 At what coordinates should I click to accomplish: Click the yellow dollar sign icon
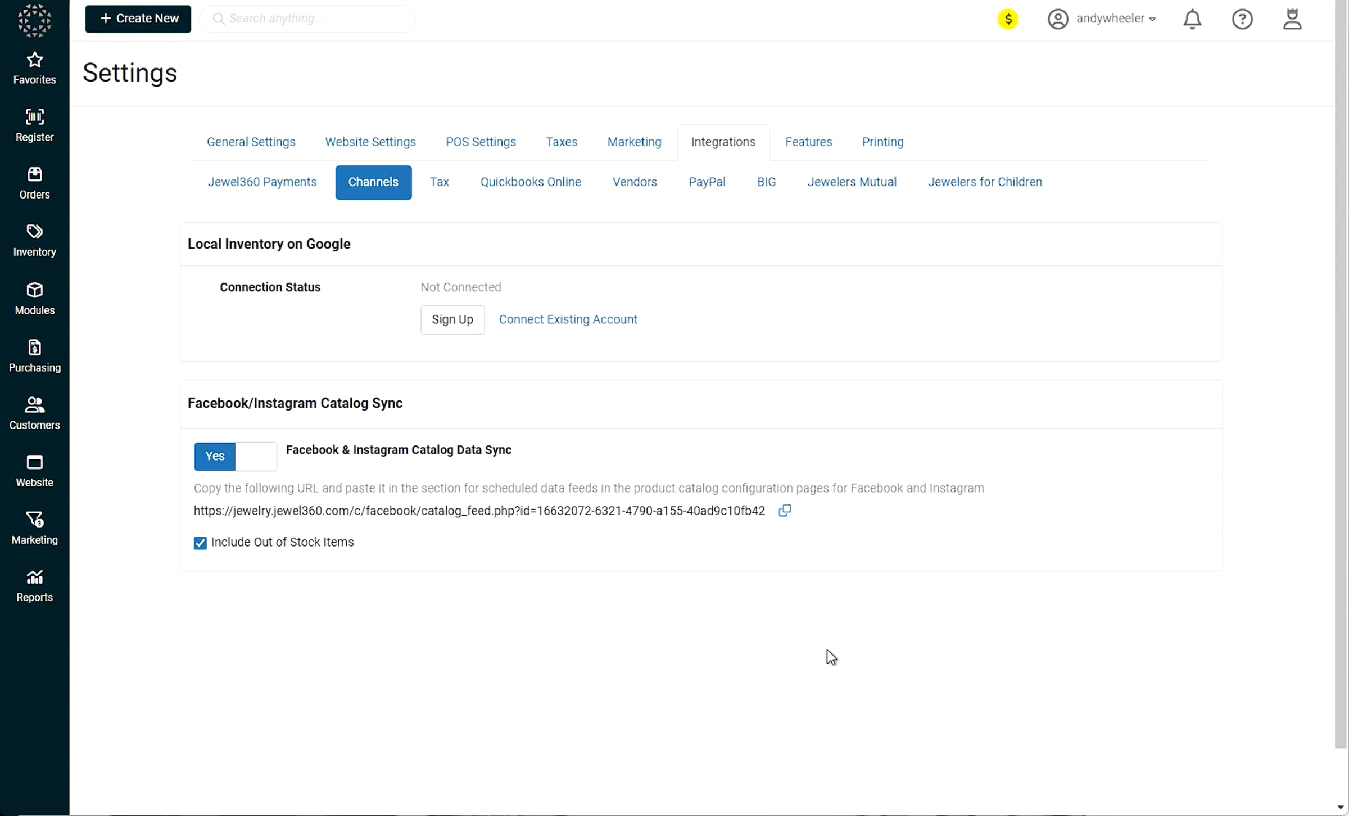[1007, 19]
